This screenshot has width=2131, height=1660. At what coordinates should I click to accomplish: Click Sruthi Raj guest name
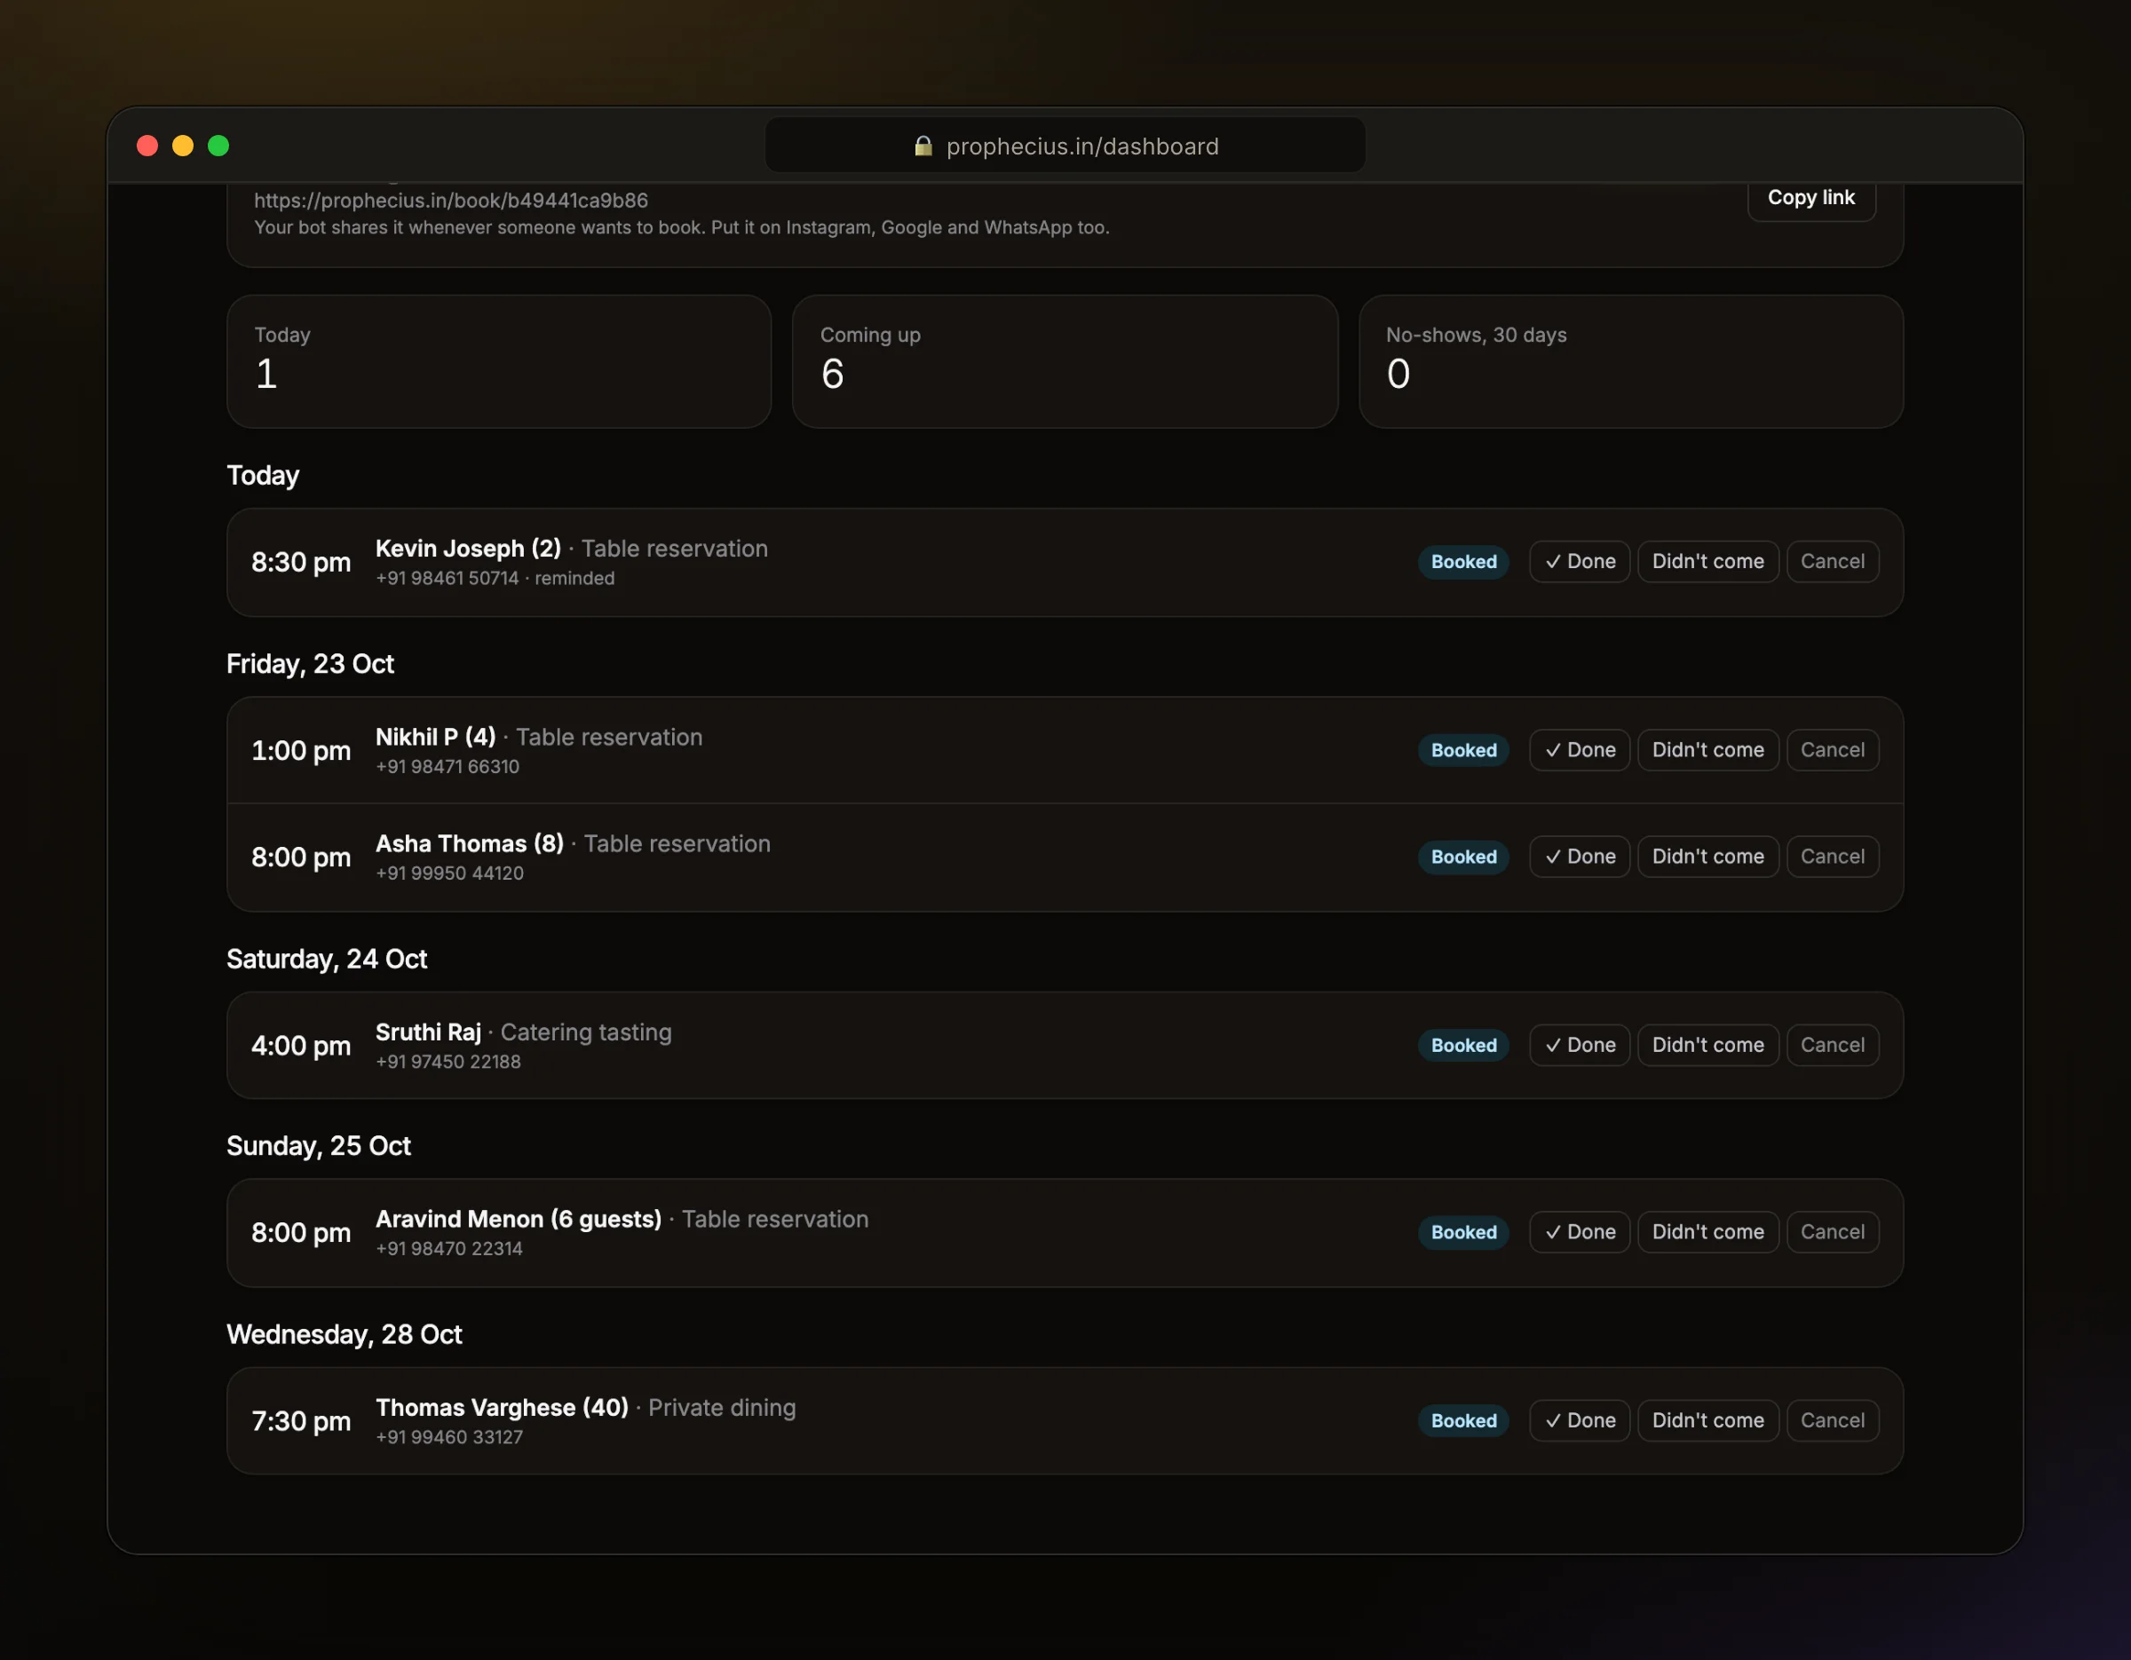tap(428, 1032)
